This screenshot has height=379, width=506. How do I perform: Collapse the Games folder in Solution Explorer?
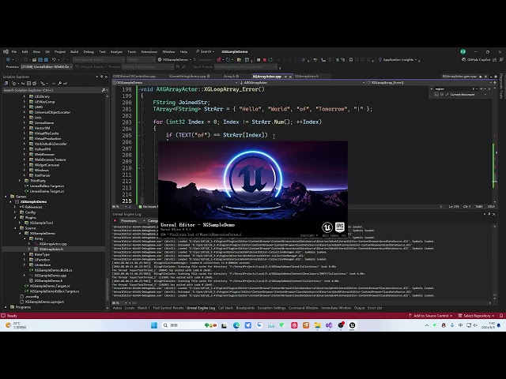(x=6, y=197)
